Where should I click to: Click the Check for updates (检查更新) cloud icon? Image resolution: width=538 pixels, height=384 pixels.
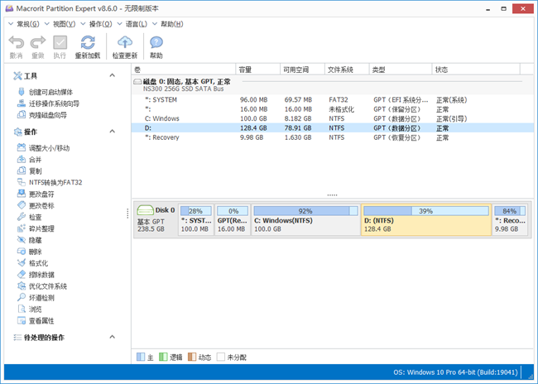coord(125,42)
